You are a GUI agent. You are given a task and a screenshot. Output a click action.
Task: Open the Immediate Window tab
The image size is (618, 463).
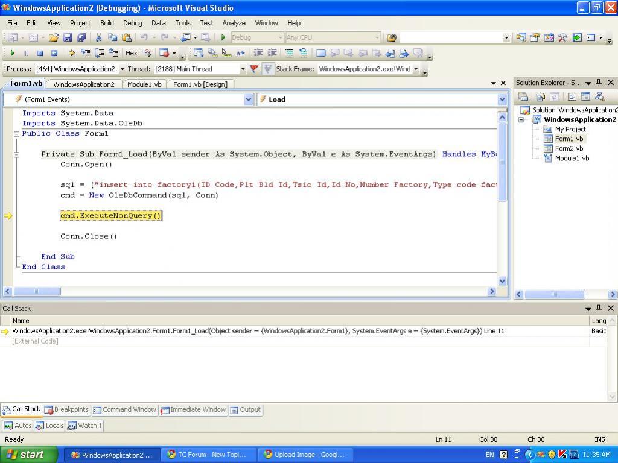click(x=193, y=409)
